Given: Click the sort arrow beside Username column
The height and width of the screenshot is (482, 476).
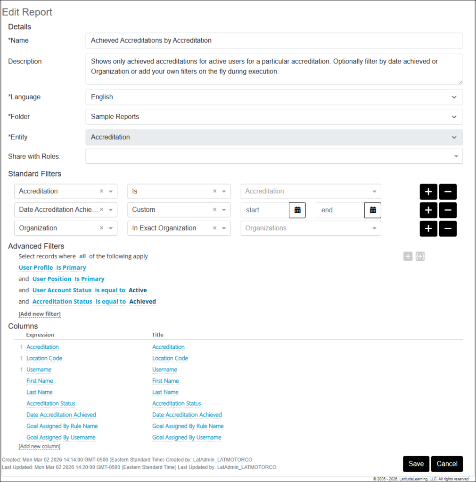Looking at the screenshot, I should click(21, 370).
